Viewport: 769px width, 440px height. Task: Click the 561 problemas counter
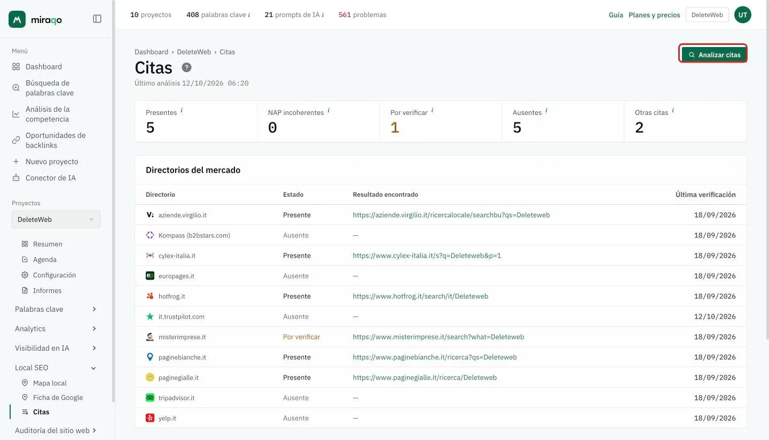(x=362, y=15)
